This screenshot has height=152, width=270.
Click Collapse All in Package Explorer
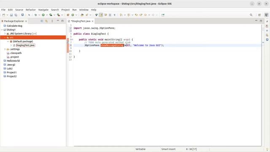(x=42, y=21)
